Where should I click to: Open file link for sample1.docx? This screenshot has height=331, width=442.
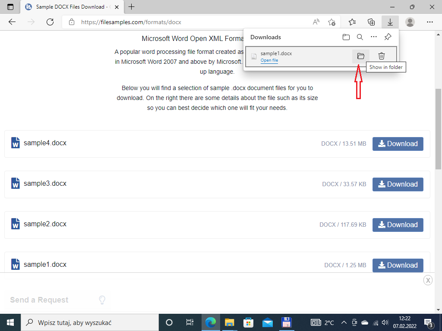[269, 60]
